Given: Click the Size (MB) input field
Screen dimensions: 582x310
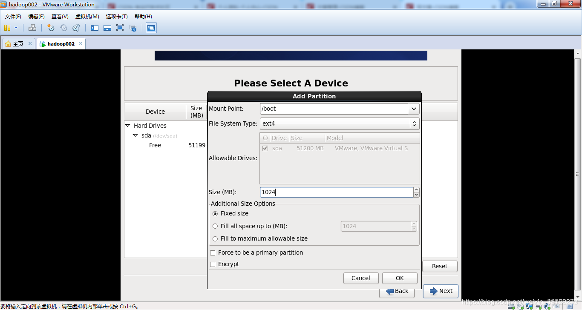Looking at the screenshot, I should click(x=337, y=192).
